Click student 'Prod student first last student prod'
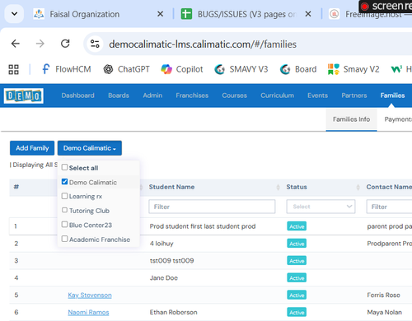 click(x=203, y=226)
